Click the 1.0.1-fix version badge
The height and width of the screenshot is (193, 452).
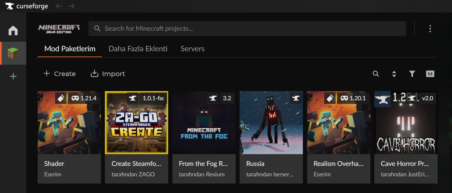coord(153,98)
